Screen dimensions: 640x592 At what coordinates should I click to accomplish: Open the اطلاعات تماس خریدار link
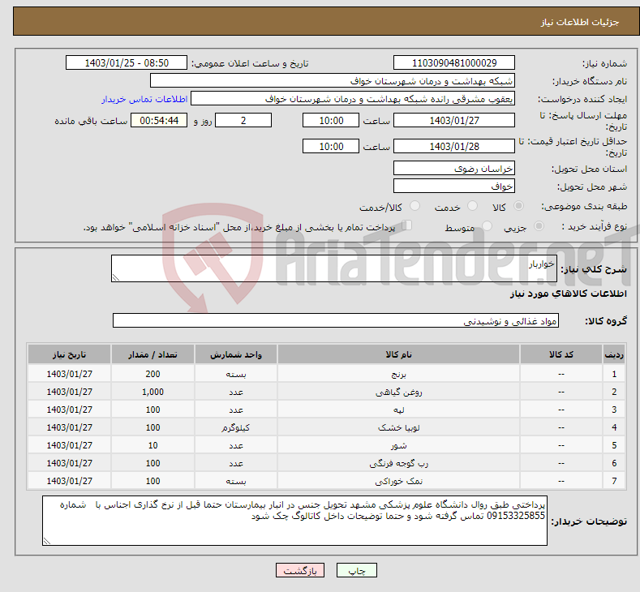coord(144,99)
